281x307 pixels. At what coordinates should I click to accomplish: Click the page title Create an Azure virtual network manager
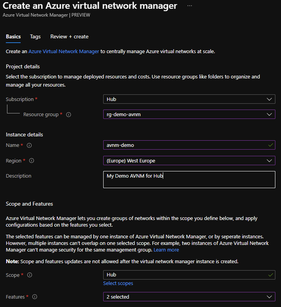pyautogui.click(x=90, y=6)
